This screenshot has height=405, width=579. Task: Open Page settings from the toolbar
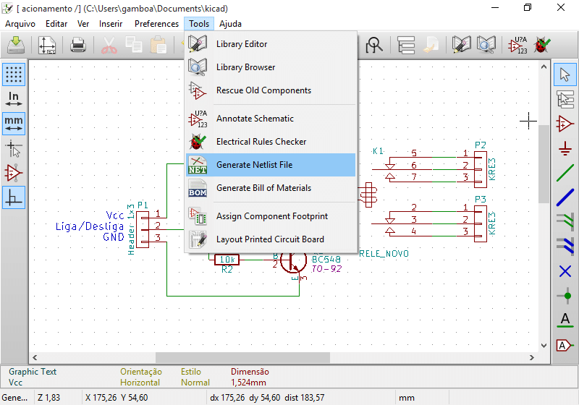click(47, 46)
